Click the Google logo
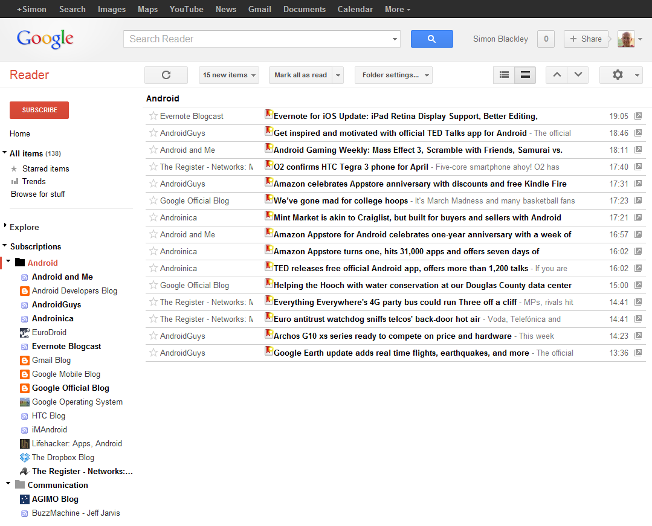 [x=45, y=39]
